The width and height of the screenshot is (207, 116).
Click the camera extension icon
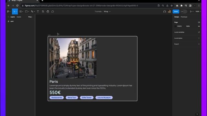tap(177, 6)
